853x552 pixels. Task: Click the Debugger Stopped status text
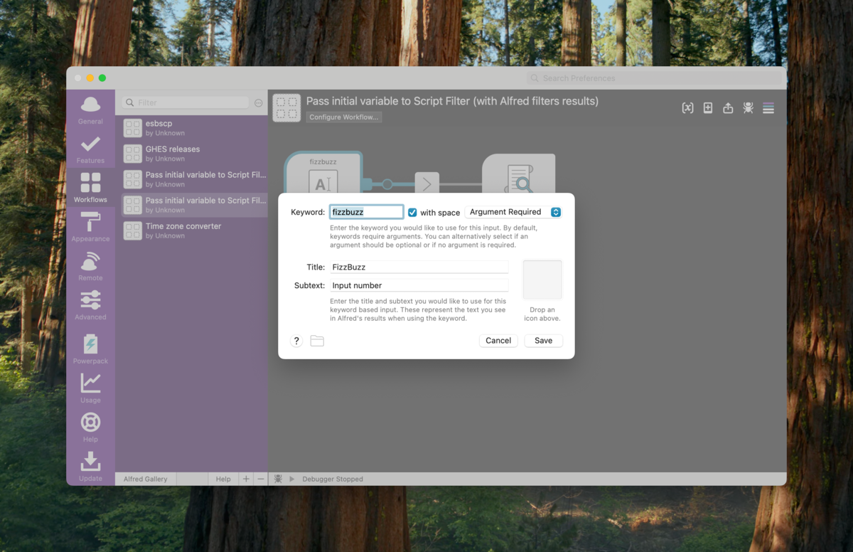point(333,479)
